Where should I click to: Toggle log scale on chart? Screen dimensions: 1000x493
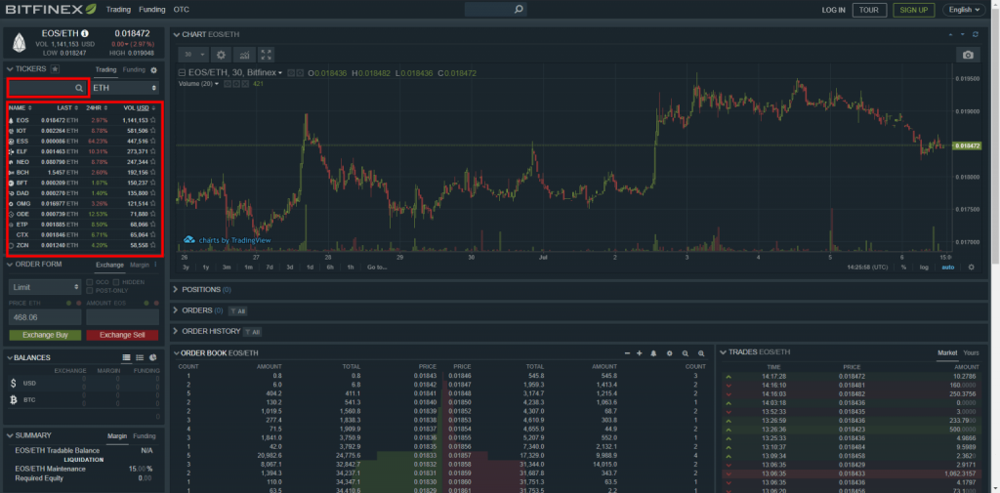coord(924,267)
